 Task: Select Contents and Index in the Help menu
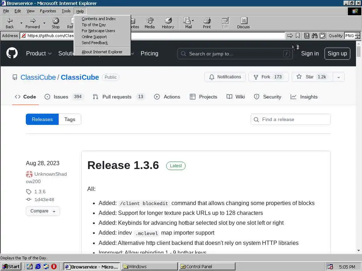(102, 19)
